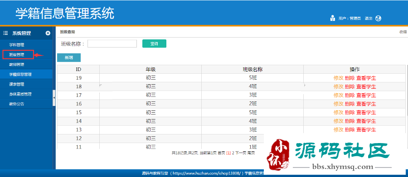
Task: Click 修改 for class ID 14
Action: [x=338, y=121]
